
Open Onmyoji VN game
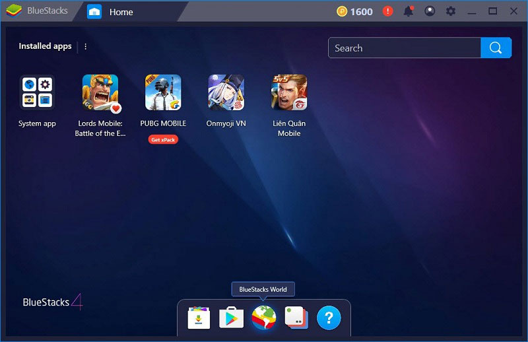(226, 92)
